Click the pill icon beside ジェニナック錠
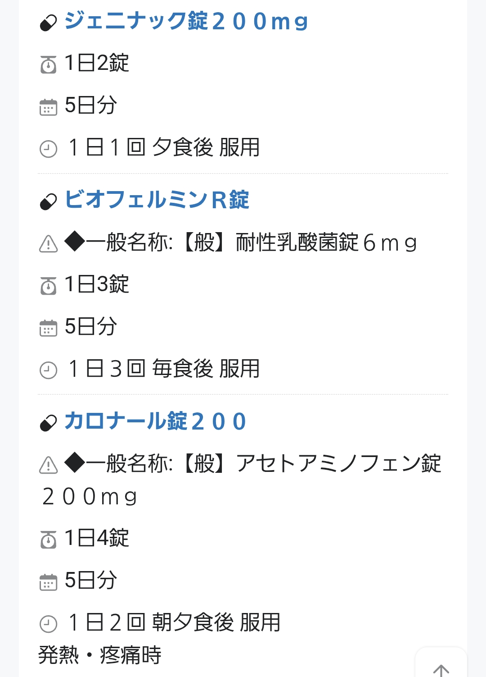 pos(49,23)
